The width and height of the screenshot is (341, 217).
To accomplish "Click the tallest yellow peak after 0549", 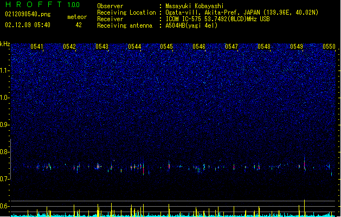I will pos(304,208).
